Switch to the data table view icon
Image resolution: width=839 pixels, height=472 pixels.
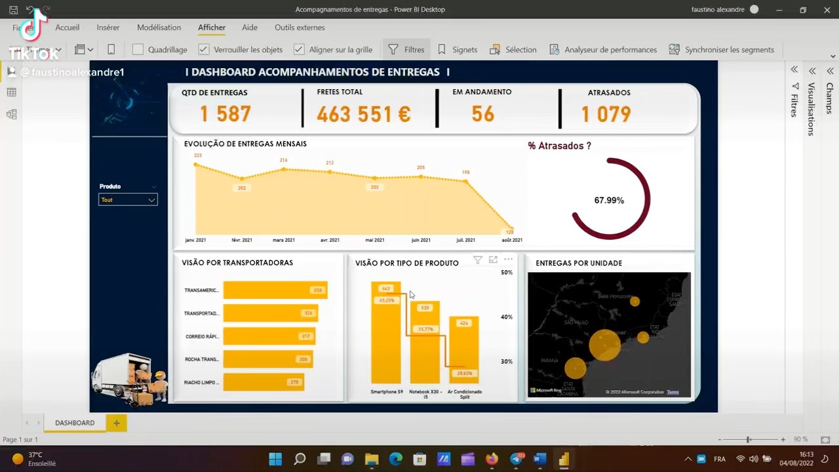(12, 92)
